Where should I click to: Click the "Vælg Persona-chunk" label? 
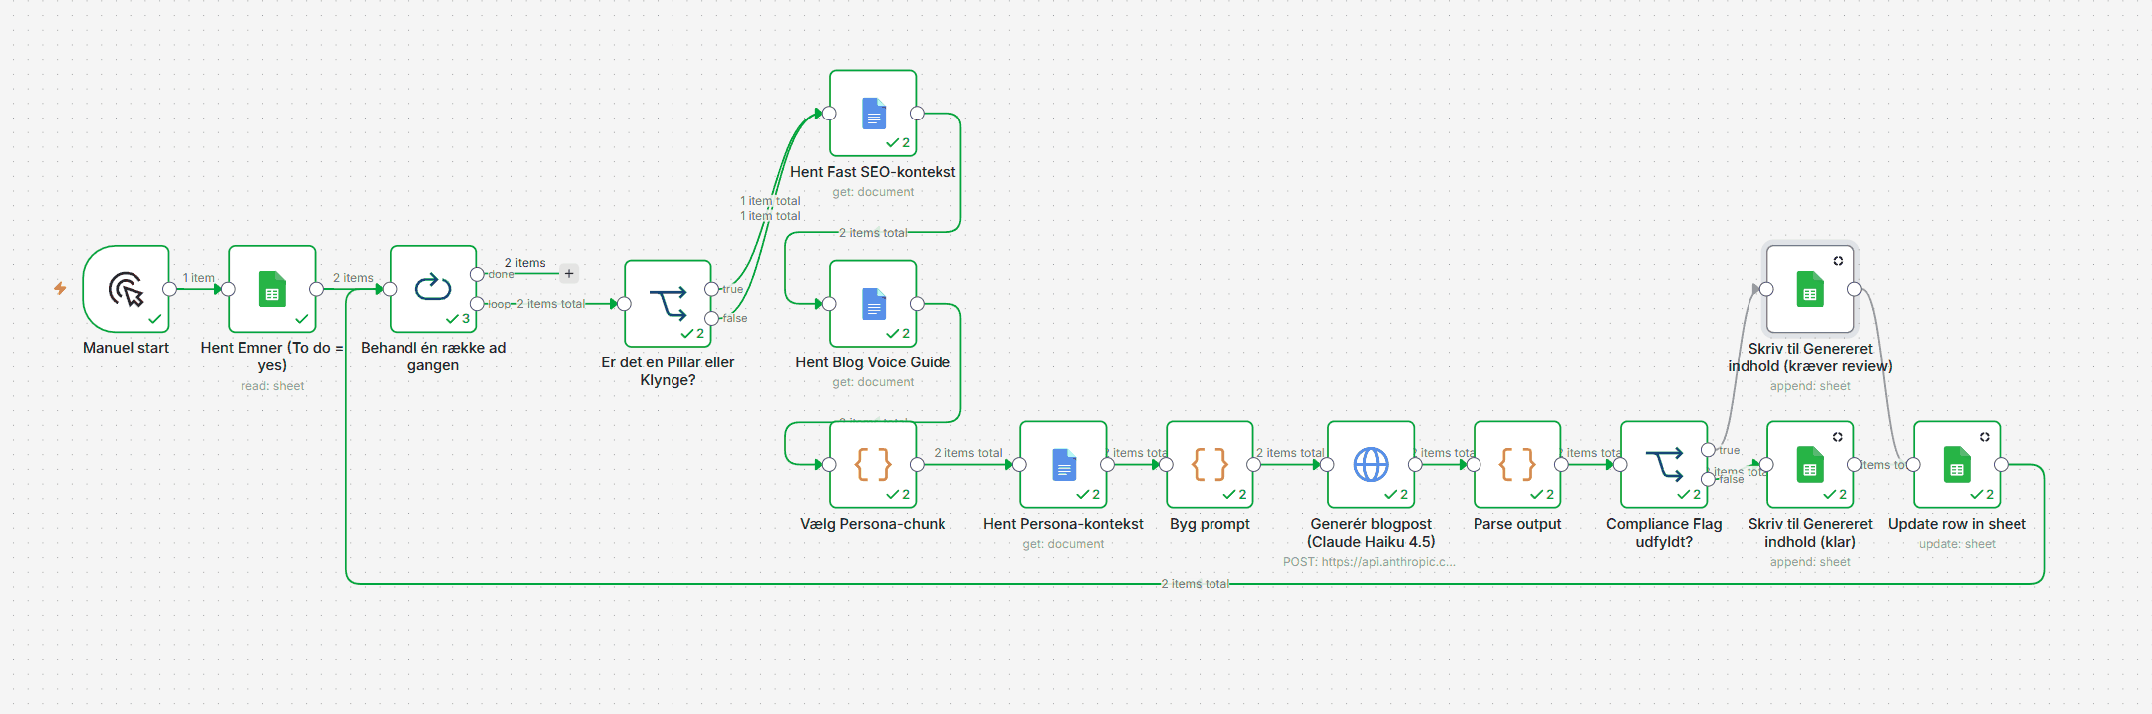(x=873, y=524)
